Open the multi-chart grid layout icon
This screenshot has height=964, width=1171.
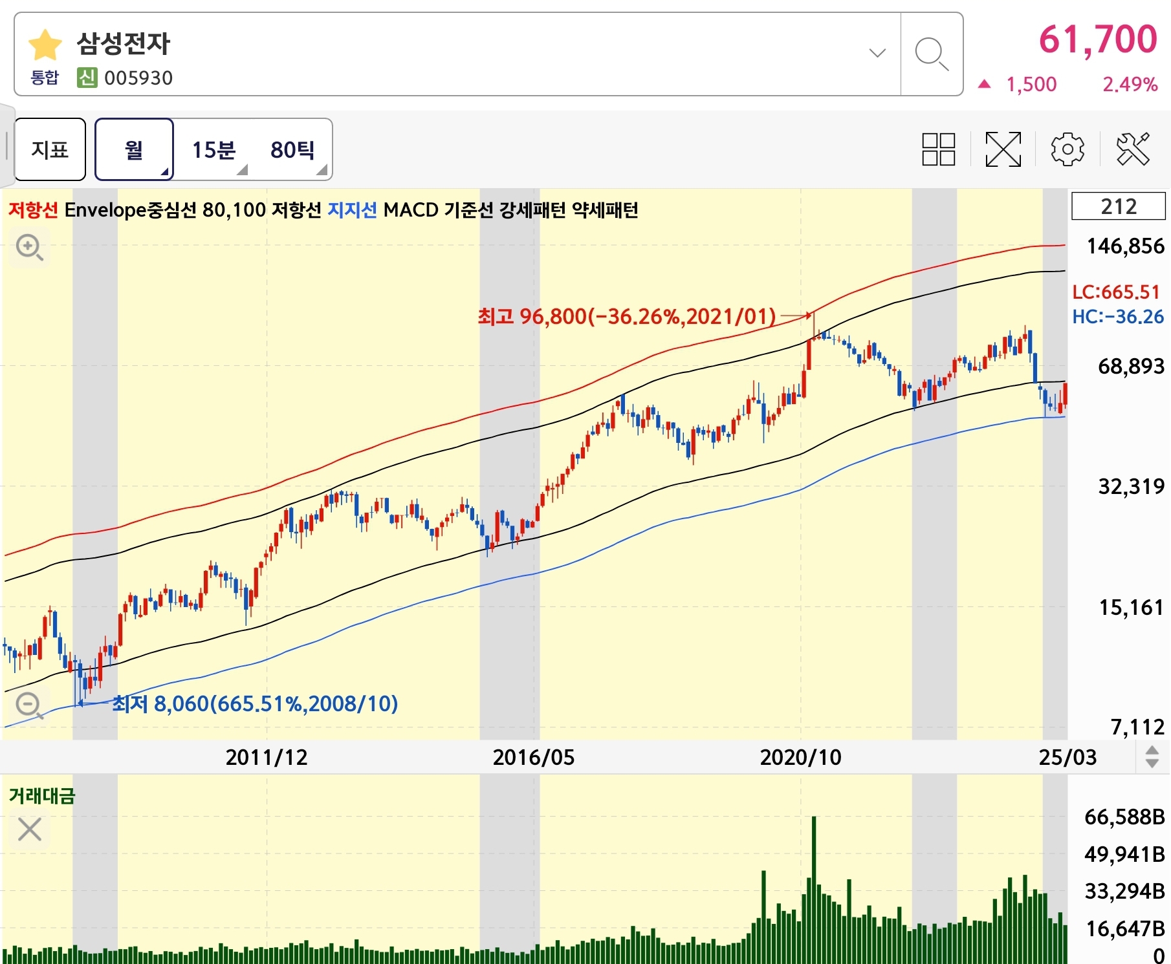point(938,149)
